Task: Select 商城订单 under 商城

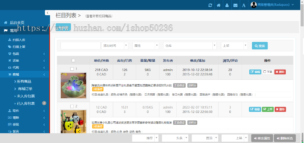Action: [x=25, y=89]
